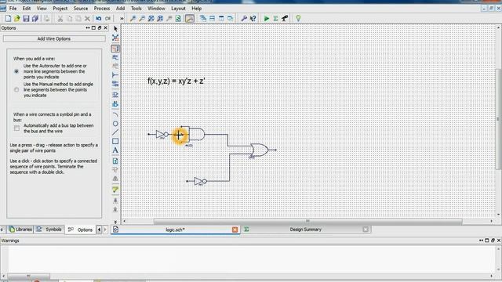502x282 pixels.
Task: Click the right tab scroll arrow beside Options
Action: point(105,230)
